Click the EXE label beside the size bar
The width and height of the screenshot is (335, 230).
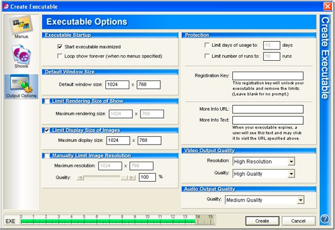pyautogui.click(x=10, y=221)
